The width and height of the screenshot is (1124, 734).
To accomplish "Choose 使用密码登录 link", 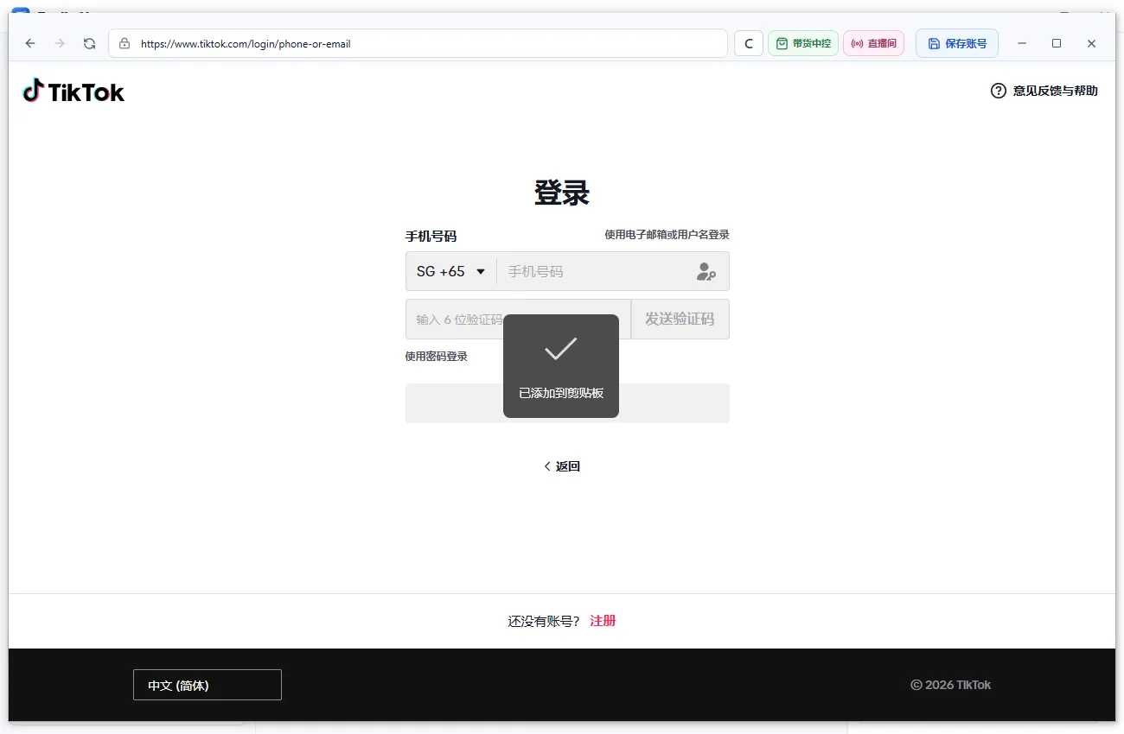I will [437, 357].
